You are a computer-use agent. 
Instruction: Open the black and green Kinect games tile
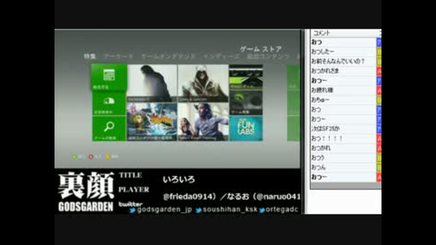(x=246, y=77)
